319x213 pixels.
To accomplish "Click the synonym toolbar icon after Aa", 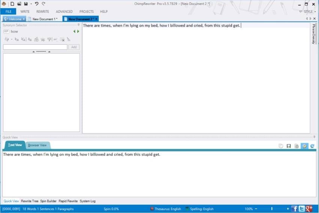I will (x=36, y=39).
